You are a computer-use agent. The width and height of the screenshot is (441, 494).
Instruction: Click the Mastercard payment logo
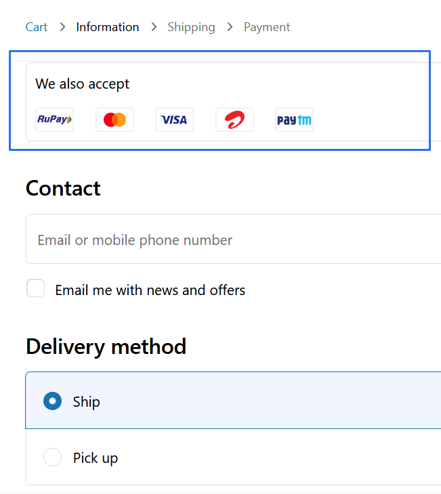114,120
